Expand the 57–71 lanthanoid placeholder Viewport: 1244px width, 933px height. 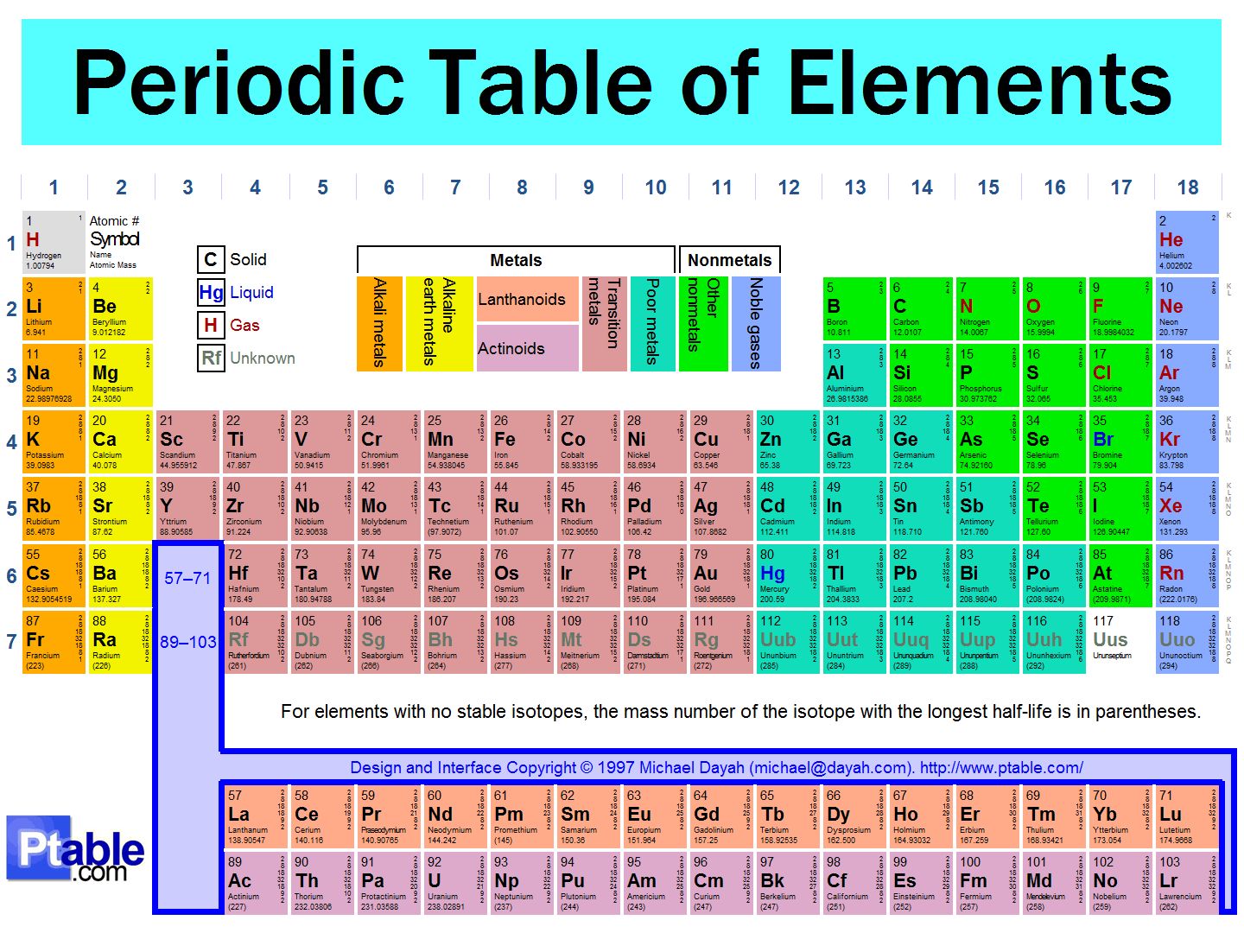pos(187,580)
